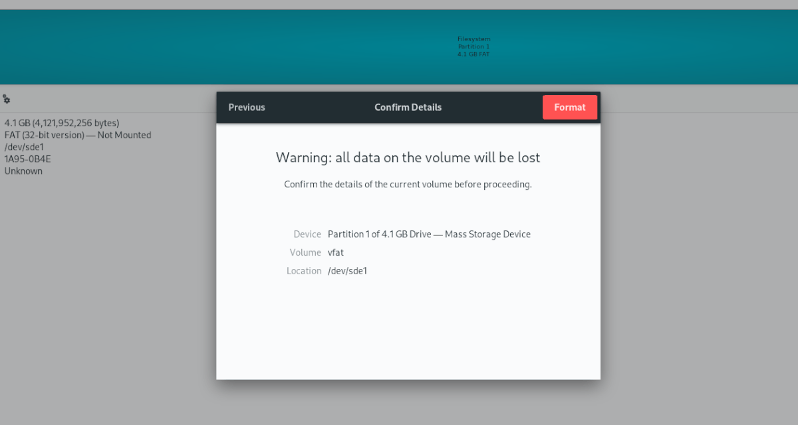Screen dimensions: 798x425
Task: Open the partition gears options icon
Action: tap(7, 99)
